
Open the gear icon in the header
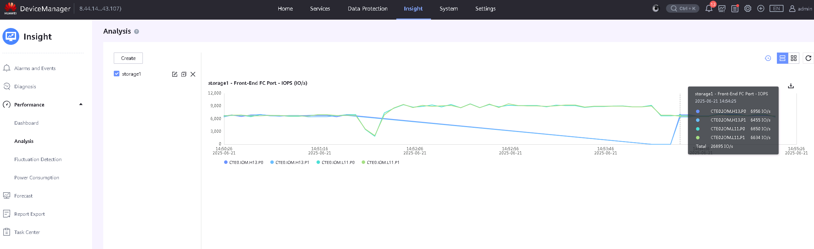click(748, 8)
